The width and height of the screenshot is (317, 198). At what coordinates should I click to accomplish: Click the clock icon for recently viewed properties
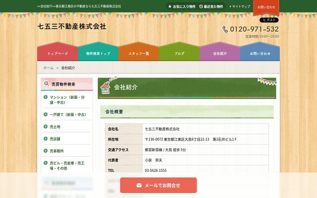(201, 6)
